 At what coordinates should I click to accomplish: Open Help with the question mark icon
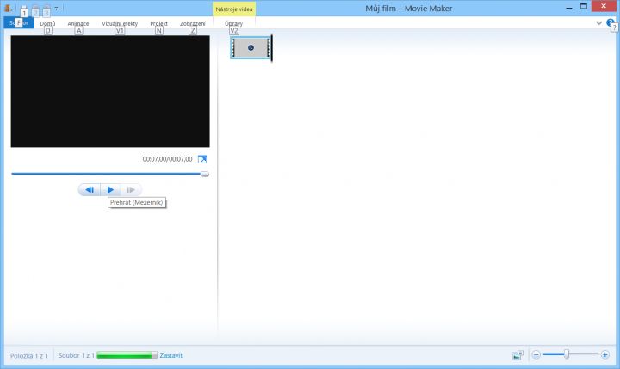611,22
